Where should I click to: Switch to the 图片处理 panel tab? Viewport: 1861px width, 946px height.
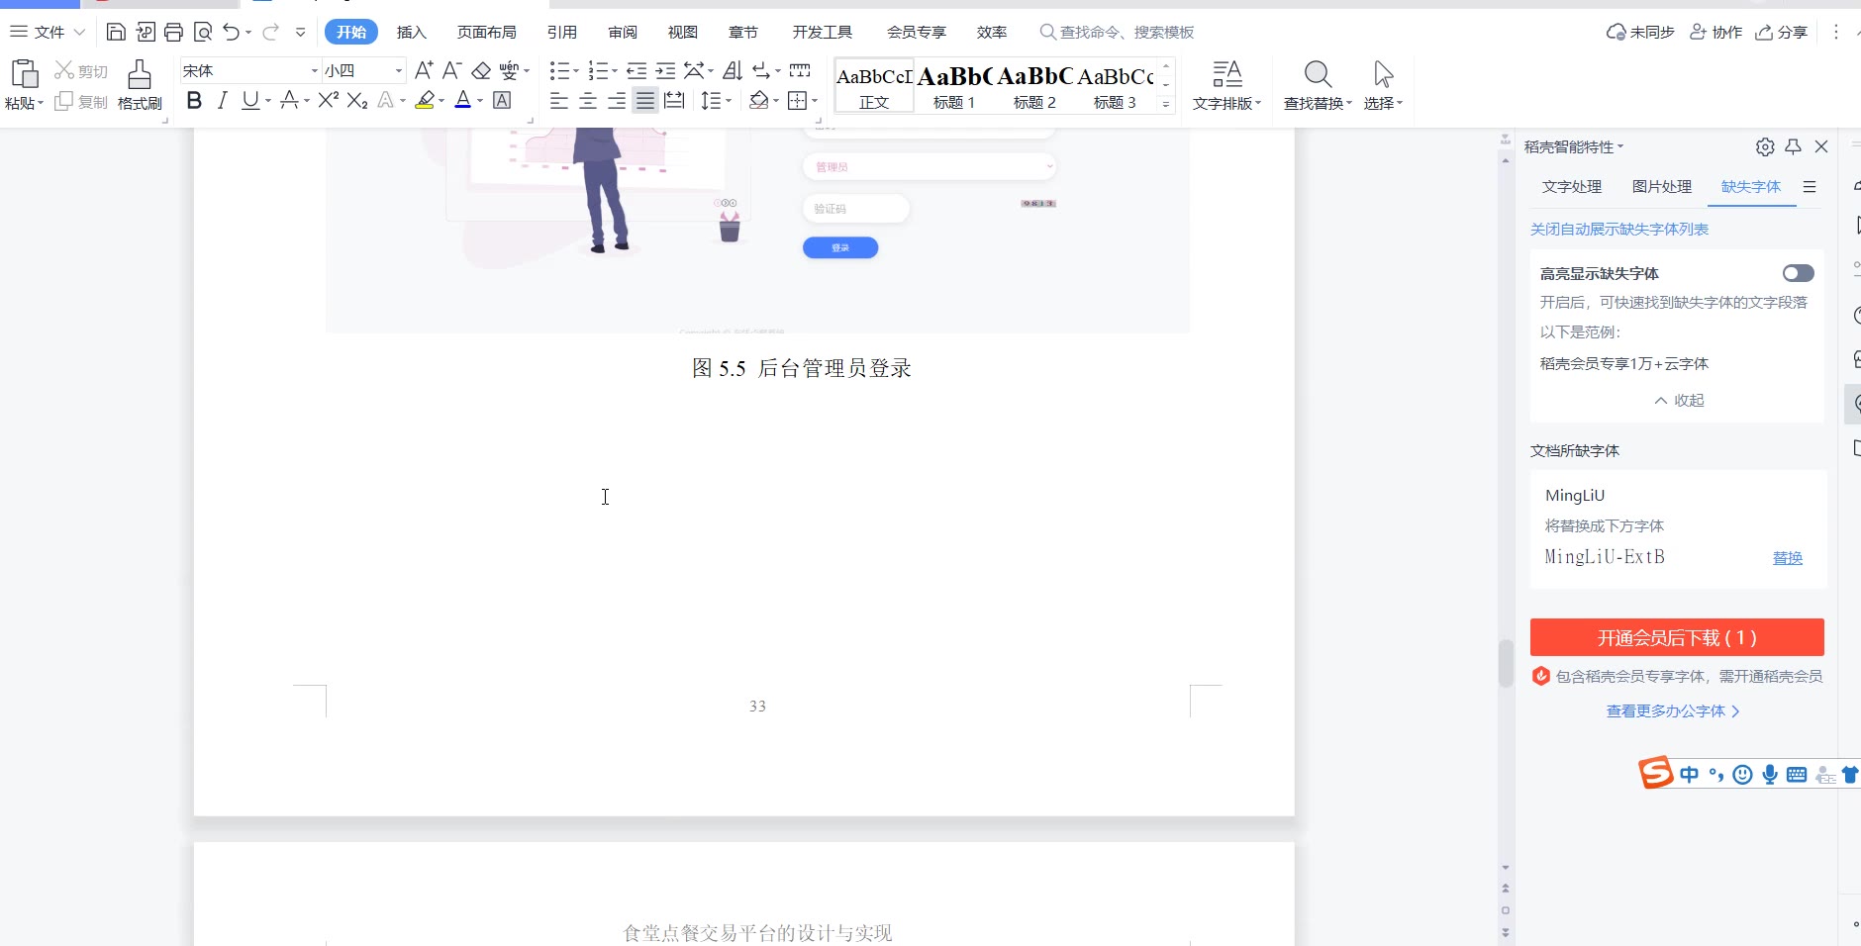coord(1662,186)
